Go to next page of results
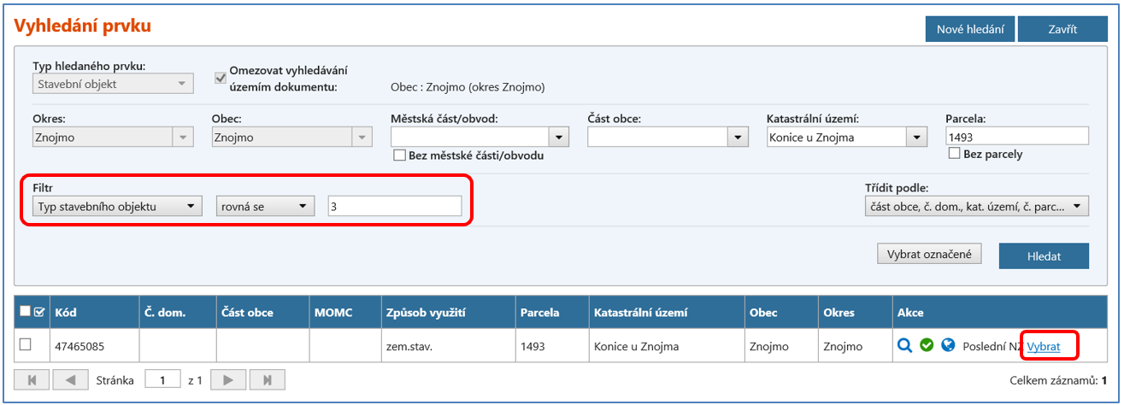 pos(228,379)
